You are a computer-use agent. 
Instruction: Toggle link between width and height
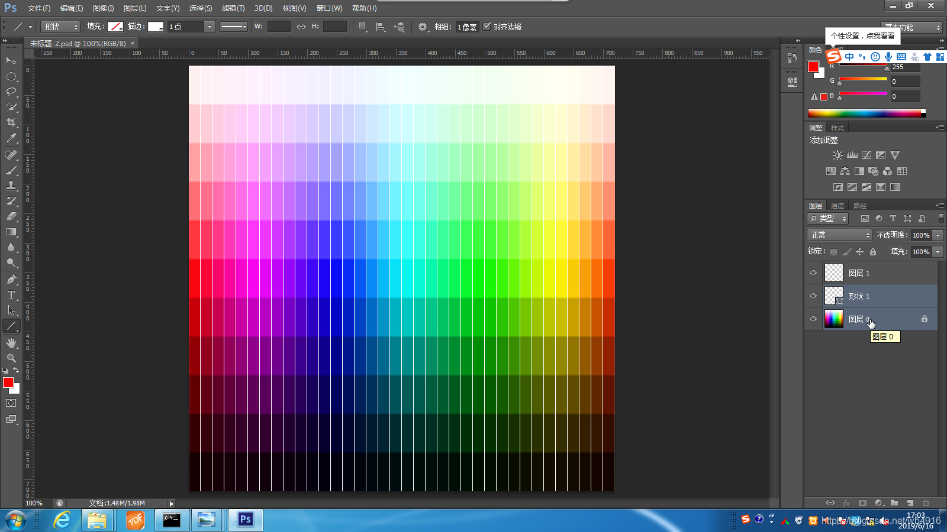[301, 27]
